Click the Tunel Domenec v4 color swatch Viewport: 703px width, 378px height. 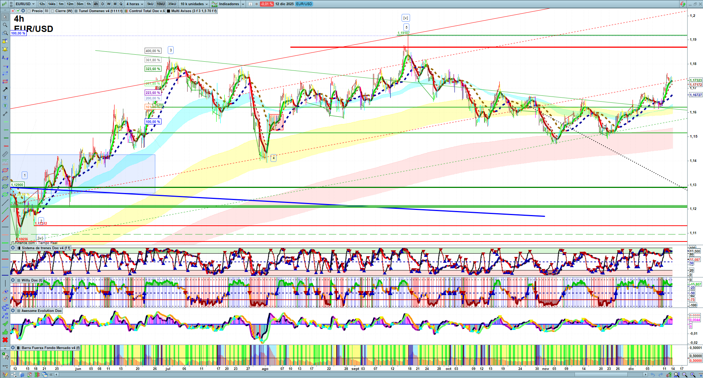point(76,11)
